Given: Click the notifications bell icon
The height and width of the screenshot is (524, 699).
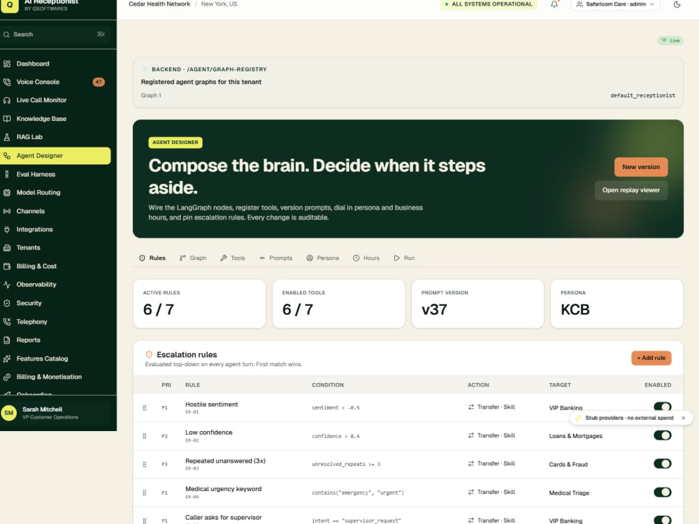Looking at the screenshot, I should [554, 4].
